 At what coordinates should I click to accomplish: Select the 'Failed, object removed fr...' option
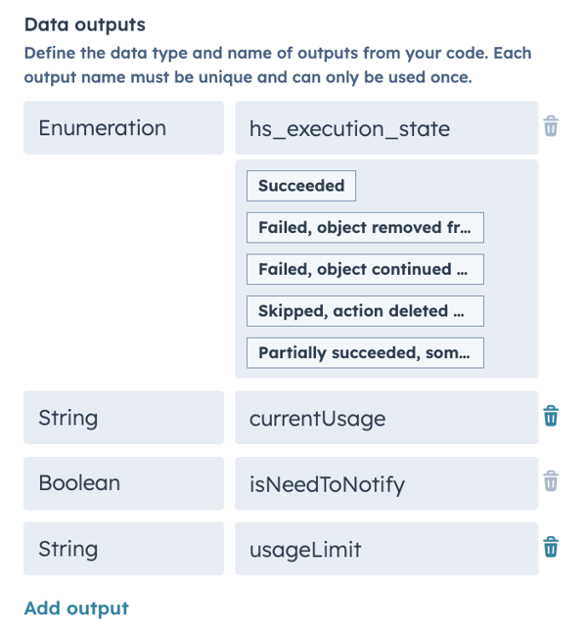(x=365, y=228)
